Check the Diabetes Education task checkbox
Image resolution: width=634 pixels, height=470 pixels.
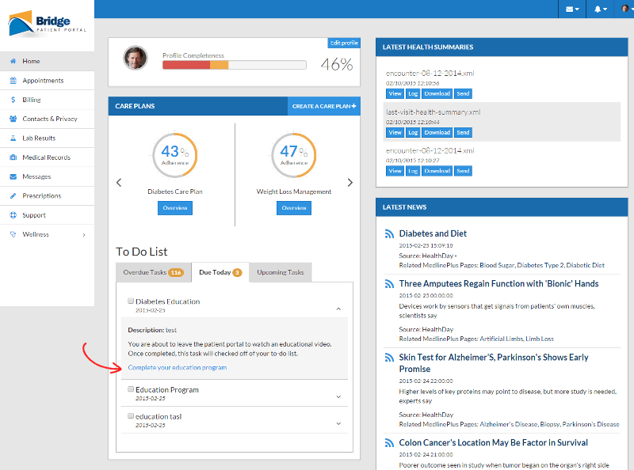click(131, 301)
